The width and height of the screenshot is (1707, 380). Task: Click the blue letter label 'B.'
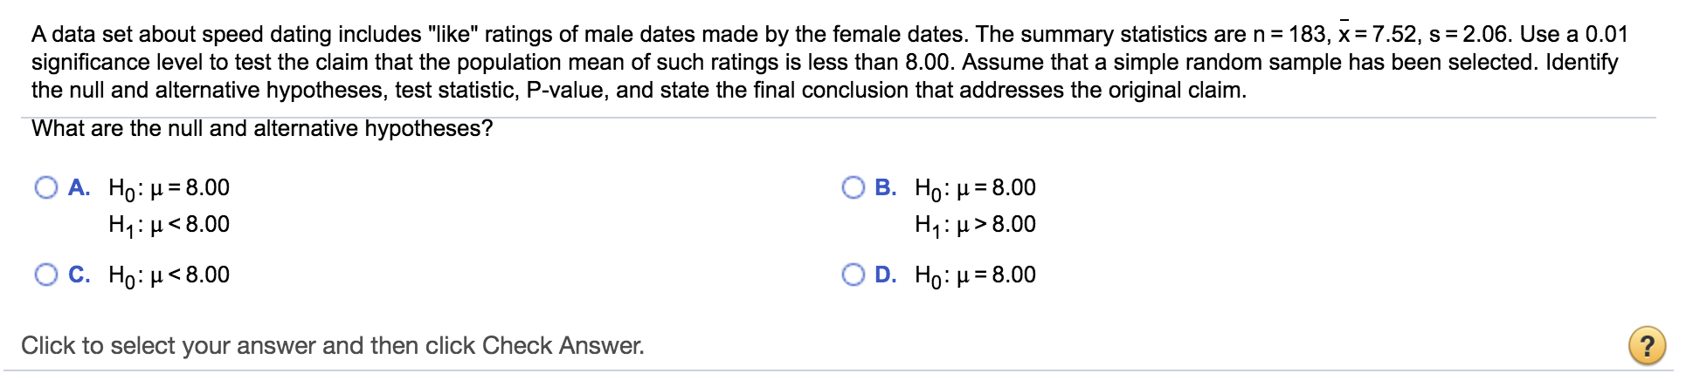point(886,187)
